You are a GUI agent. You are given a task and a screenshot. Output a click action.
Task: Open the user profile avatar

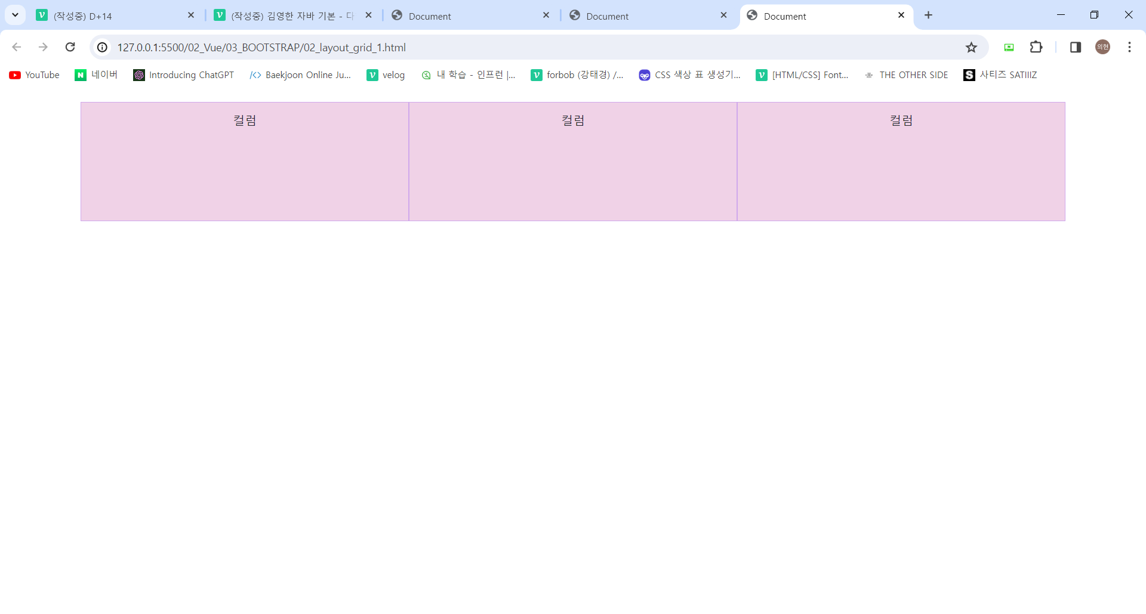1102,47
